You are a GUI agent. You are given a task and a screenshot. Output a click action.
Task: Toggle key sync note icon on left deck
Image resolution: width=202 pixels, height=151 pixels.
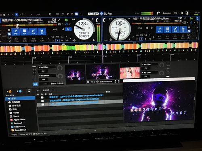pos(66,24)
